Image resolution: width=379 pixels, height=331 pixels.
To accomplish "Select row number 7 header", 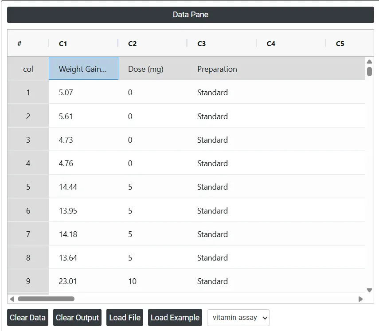I will (x=28, y=234).
